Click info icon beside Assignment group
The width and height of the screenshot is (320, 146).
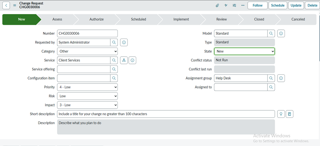click(281, 78)
